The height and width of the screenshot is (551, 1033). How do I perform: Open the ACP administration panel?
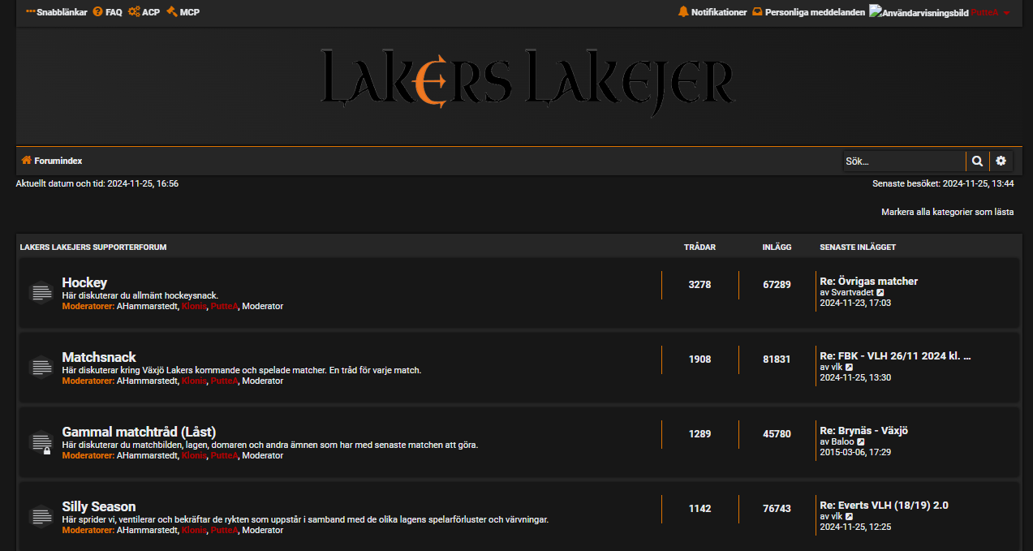(x=144, y=12)
